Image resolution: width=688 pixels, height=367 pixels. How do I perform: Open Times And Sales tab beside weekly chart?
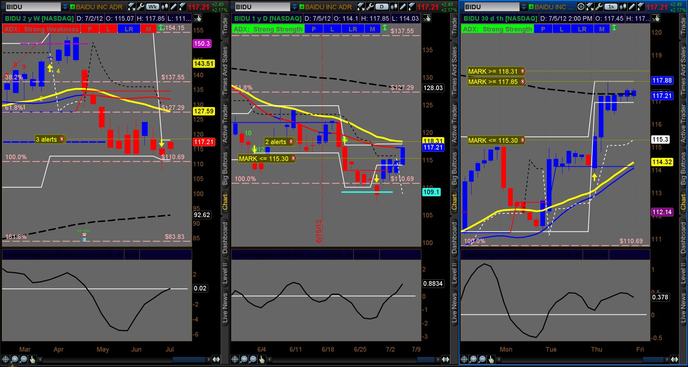225,71
